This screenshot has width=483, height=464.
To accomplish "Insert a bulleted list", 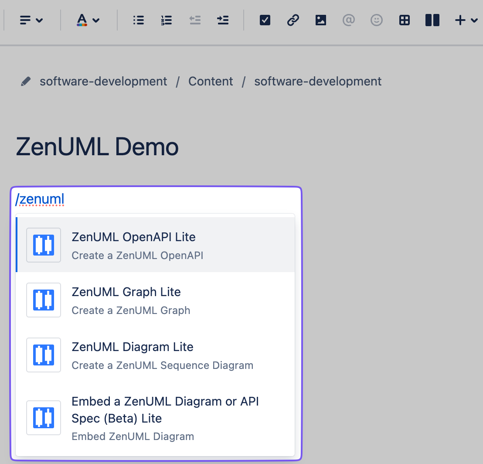I will point(138,20).
